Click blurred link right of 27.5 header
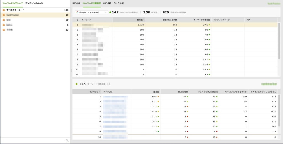The height and width of the screenshot is (144, 283). tap(269, 84)
